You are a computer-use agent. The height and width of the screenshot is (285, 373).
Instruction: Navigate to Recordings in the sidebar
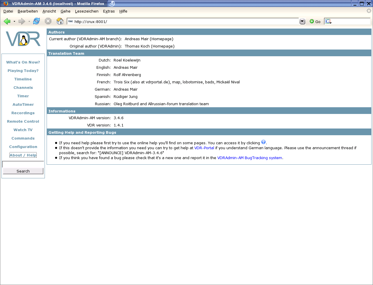point(23,113)
